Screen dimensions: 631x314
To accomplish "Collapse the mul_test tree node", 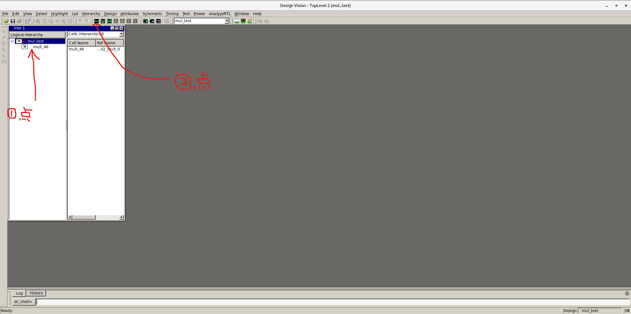I will [12, 41].
